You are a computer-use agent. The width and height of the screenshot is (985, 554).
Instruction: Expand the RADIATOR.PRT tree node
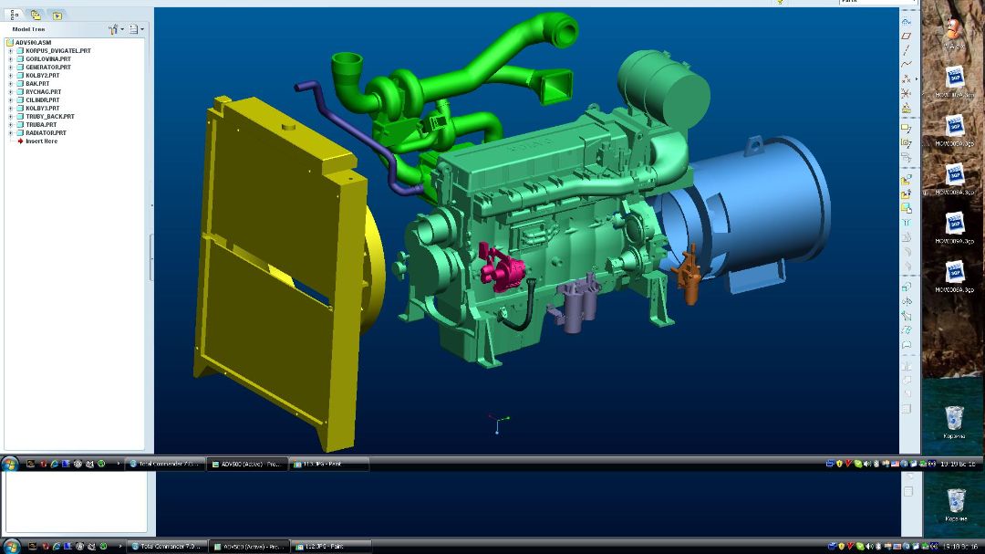coord(10,133)
